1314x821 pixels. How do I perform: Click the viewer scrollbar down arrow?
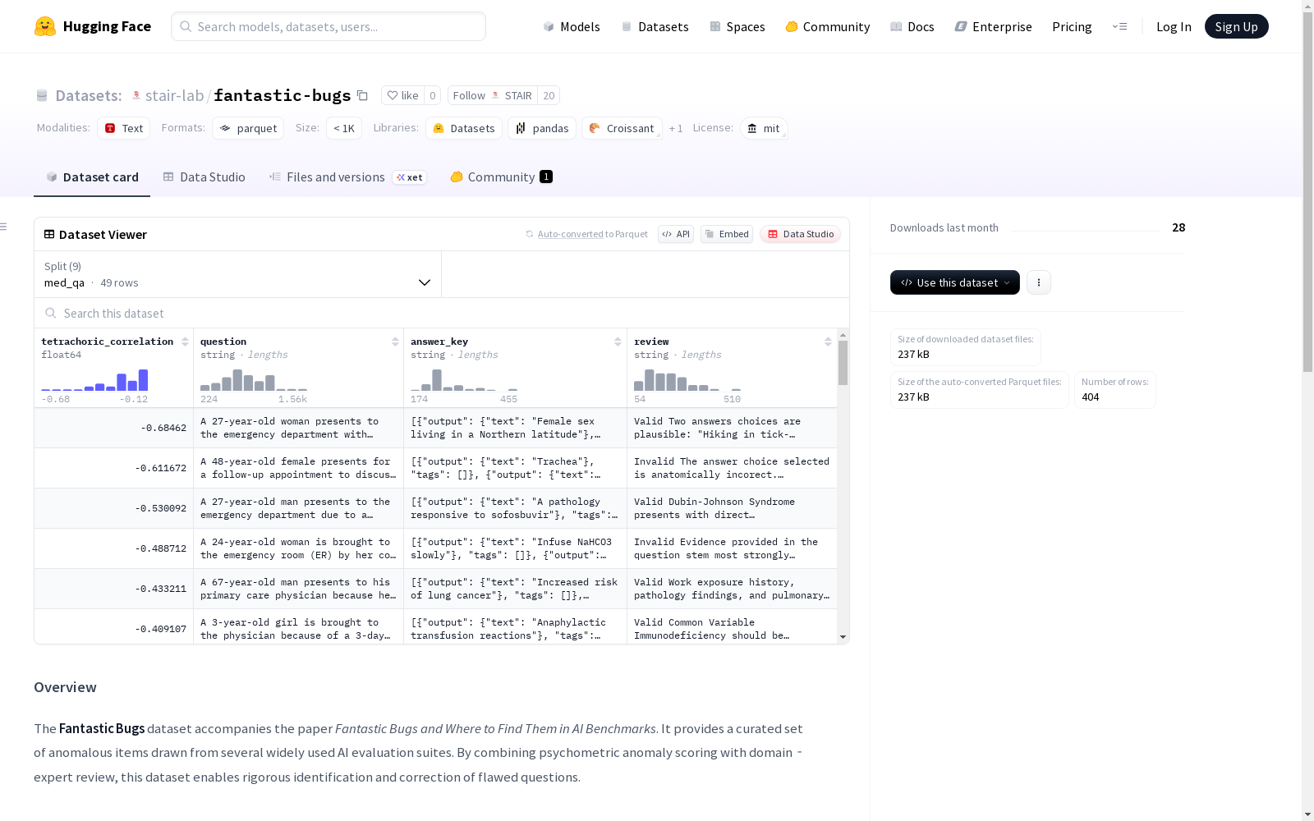point(843,637)
